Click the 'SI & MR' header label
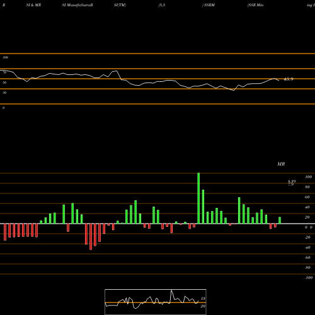This screenshot has height=315, width=315. (x=33, y=5)
